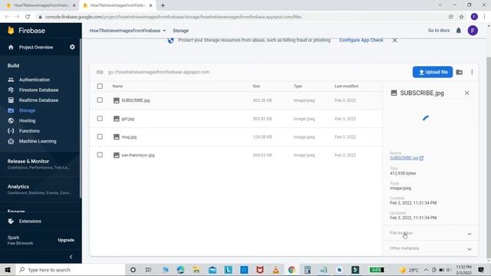
Task: Toggle the select all checkbox
Action: pyautogui.click(x=100, y=86)
